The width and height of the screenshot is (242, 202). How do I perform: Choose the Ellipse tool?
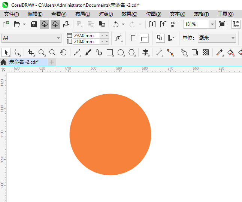[121, 52]
